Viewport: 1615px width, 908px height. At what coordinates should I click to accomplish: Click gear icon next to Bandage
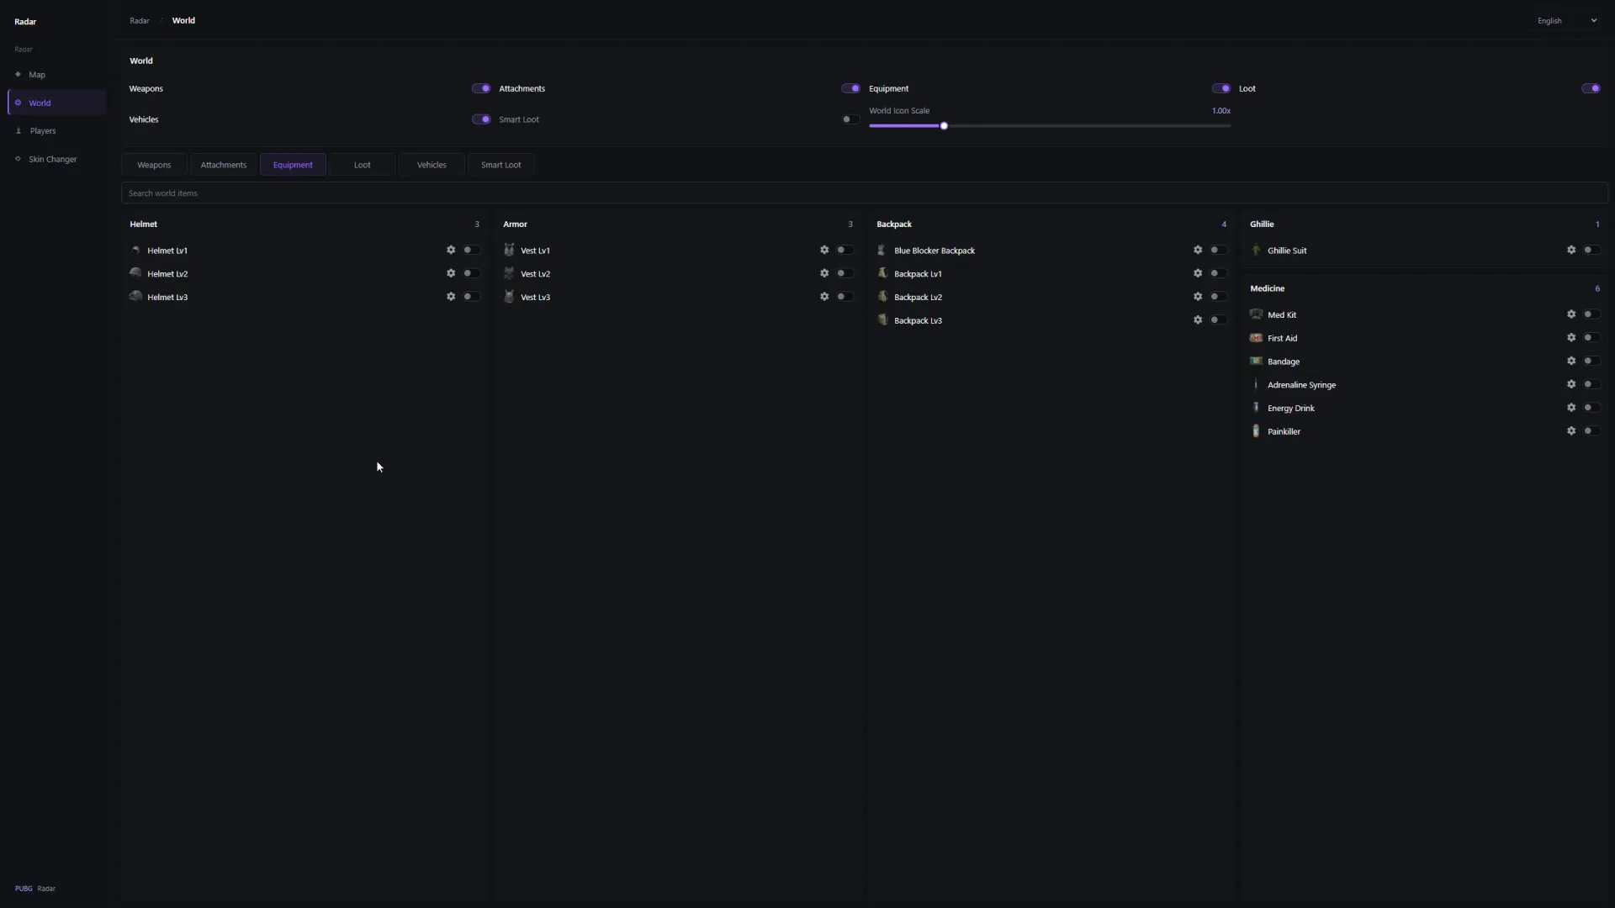pyautogui.click(x=1571, y=362)
